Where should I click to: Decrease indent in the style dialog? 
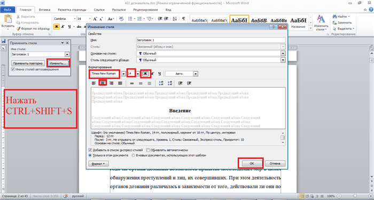181,83
